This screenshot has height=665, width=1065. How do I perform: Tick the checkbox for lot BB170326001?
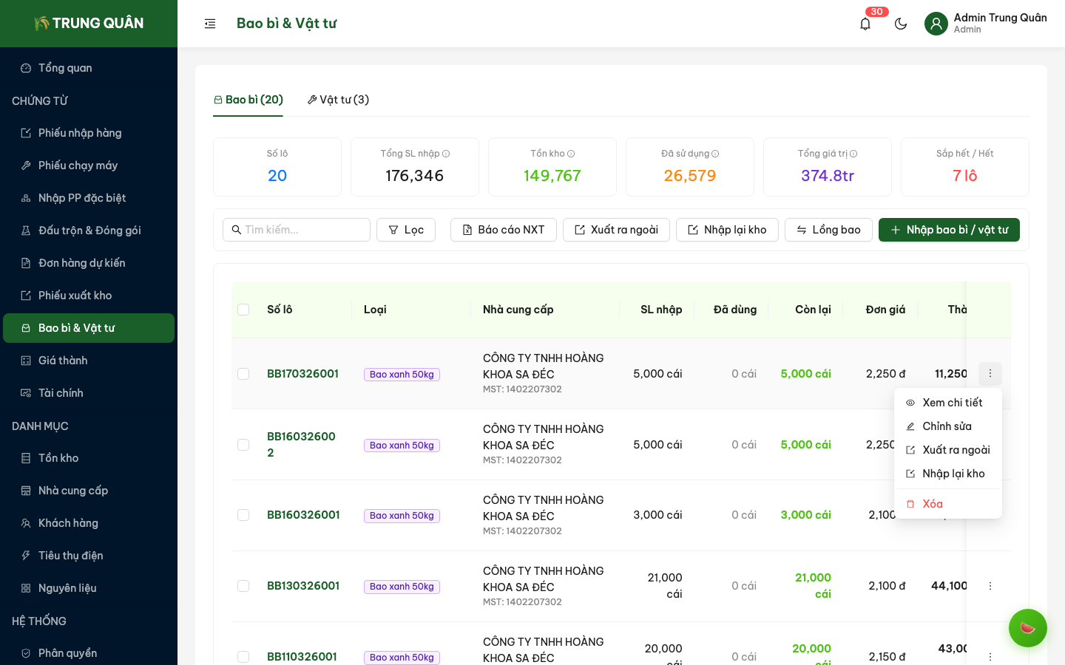click(243, 374)
